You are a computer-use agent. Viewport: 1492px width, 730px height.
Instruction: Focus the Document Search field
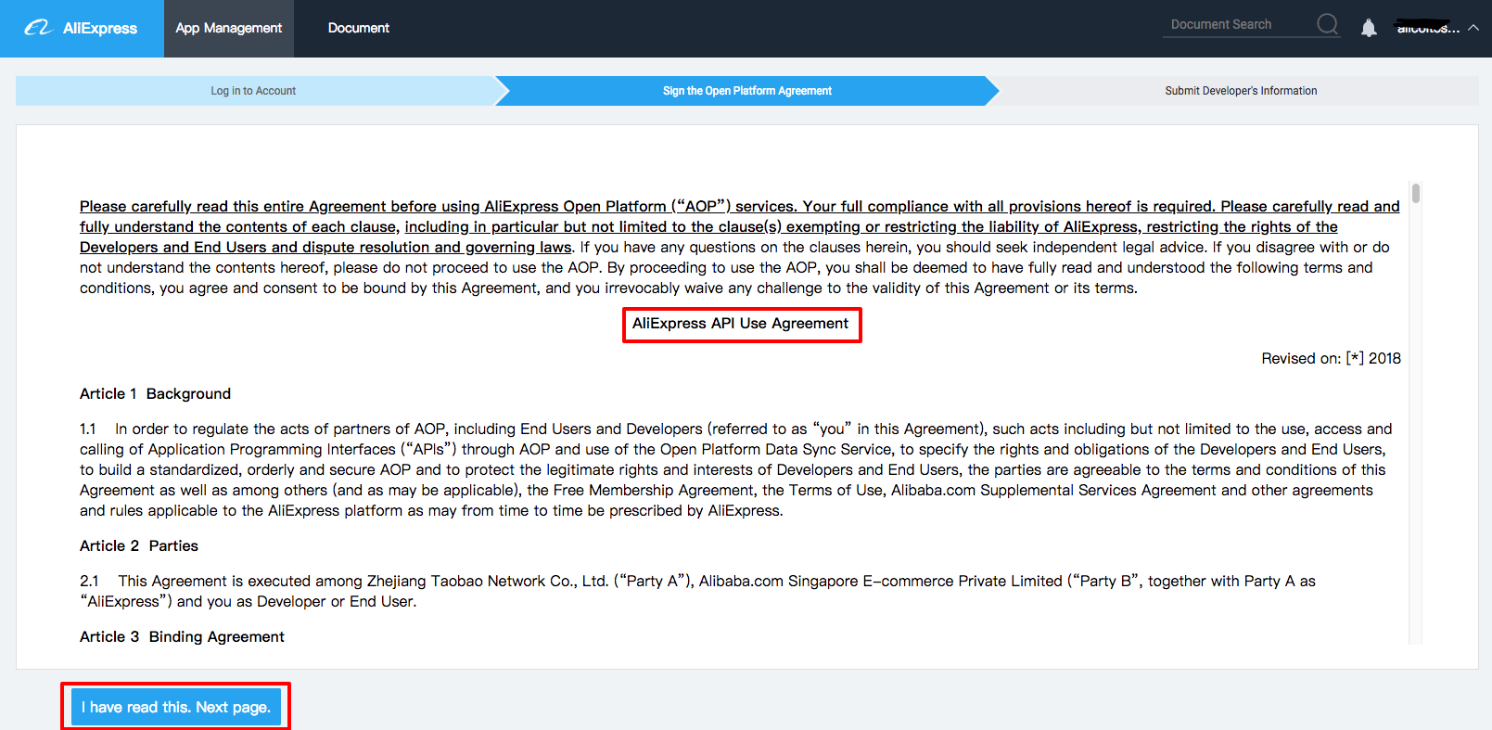pos(1238,25)
